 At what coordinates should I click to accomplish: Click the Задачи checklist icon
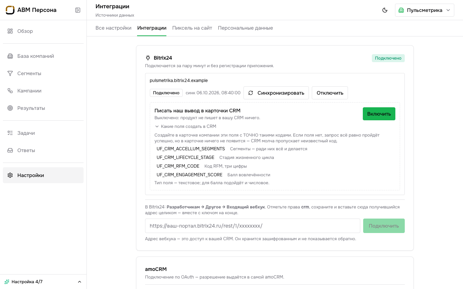[x=10, y=133]
